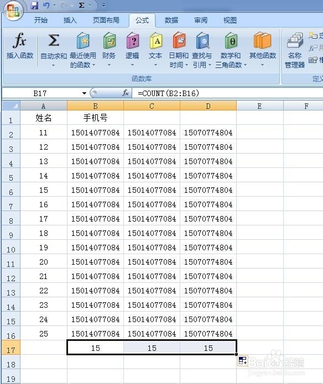This screenshot has width=323, height=384.
Task: Select row 17 header
Action: tap(11, 348)
